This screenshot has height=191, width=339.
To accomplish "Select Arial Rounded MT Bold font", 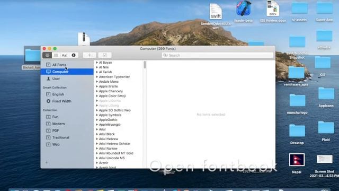I will click(116, 153).
